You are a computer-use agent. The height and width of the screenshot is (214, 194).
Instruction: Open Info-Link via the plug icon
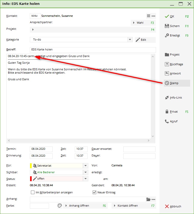[x=167, y=98]
